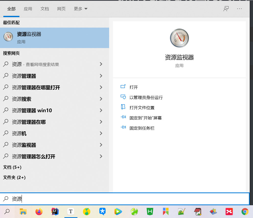The height and width of the screenshot is (218, 253).
Task: Select the Typora icon in the taskbar
Action: click(x=71, y=211)
